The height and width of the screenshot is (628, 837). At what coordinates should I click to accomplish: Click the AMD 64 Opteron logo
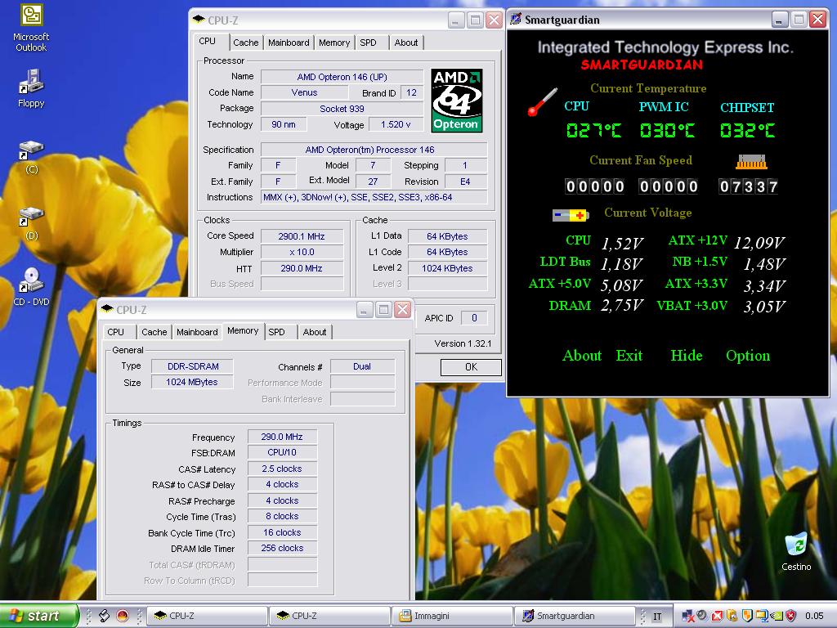[x=456, y=101]
